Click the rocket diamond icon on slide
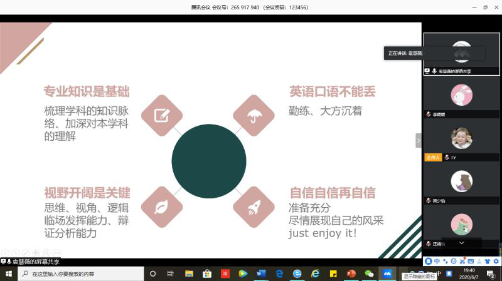502x281 pixels. (x=254, y=207)
